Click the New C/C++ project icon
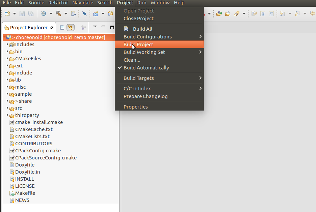Screen dimensions: 316x212 point(96,14)
